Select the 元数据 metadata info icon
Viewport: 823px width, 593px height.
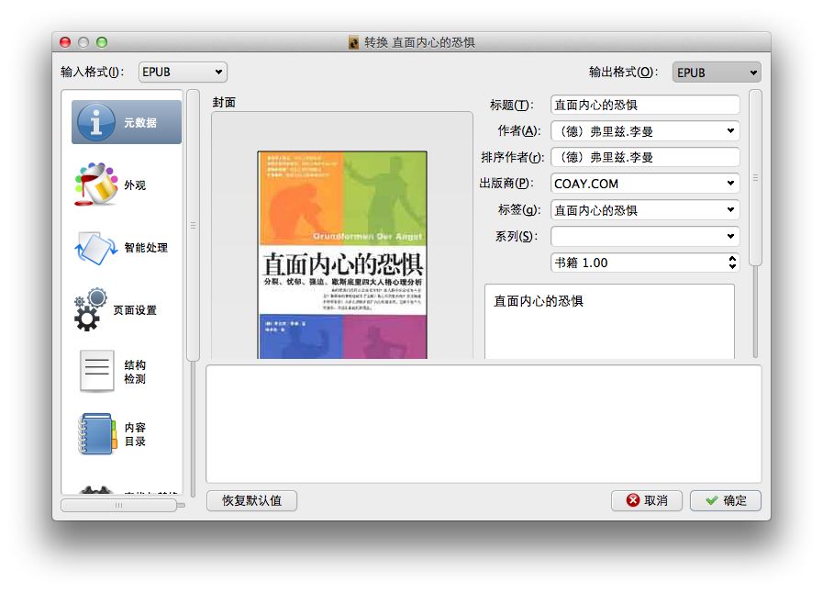(96, 122)
